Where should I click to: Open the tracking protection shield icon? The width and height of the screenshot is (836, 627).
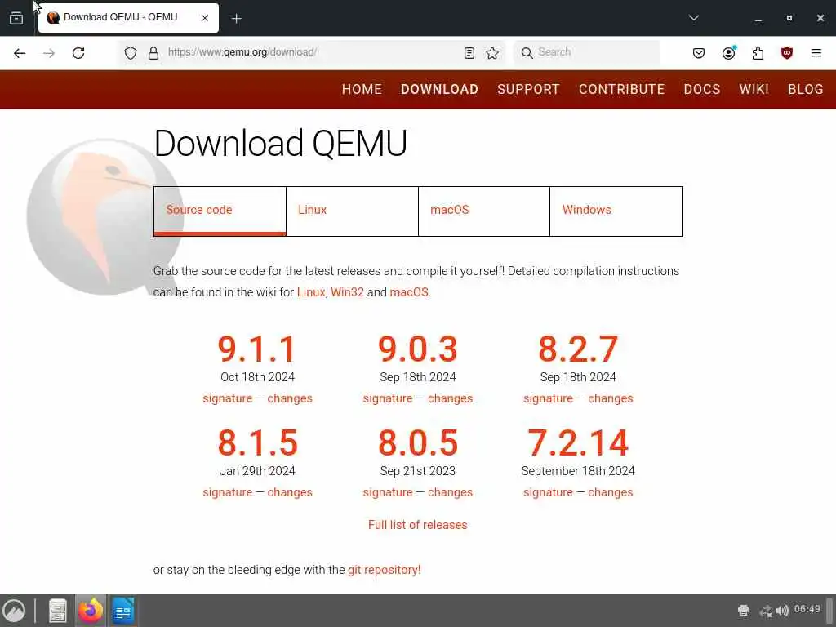point(131,53)
